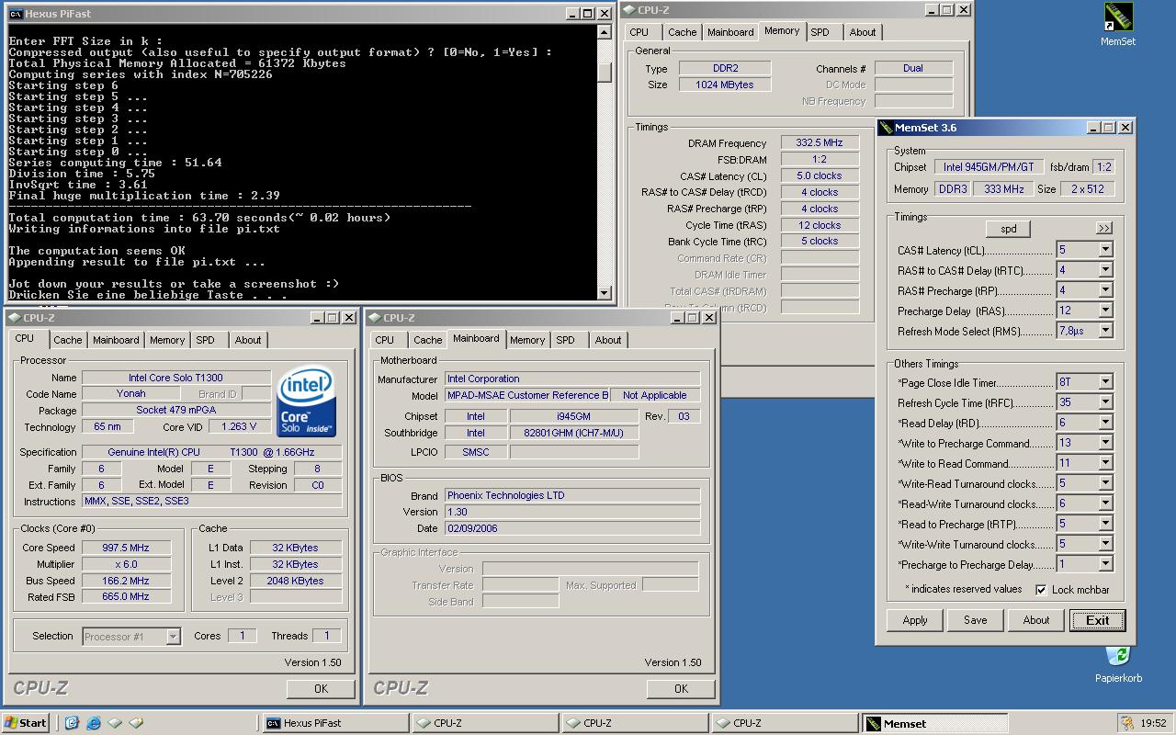Toggle the Lock mchbar checkbox
Screen dimensions: 1176x735
(x=1041, y=590)
